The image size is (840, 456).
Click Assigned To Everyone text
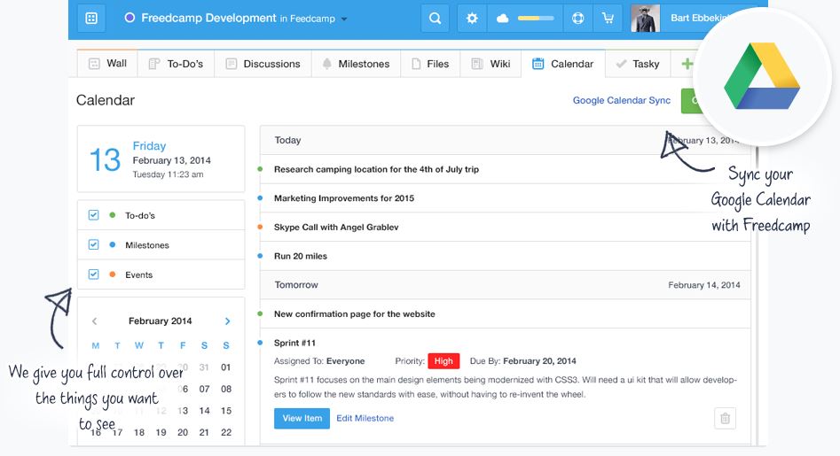(x=319, y=361)
